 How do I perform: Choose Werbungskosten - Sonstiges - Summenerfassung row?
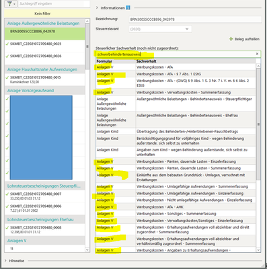coord(176,214)
